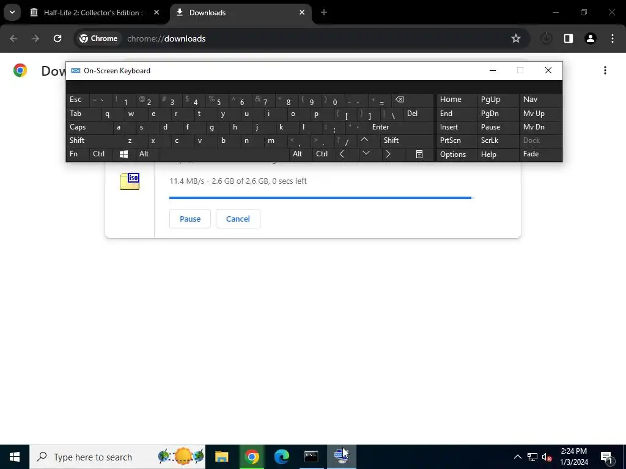The width and height of the screenshot is (626, 469).
Task: Open the notification center icon
Action: 606,457
